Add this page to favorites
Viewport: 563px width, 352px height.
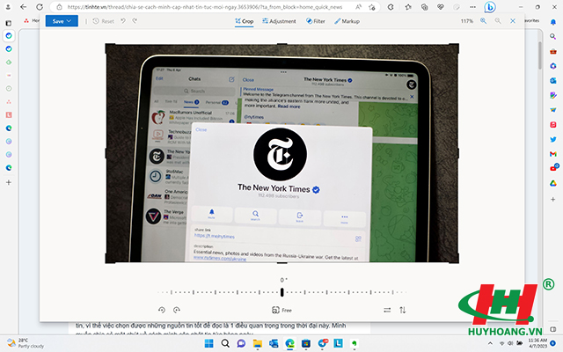pos(372,7)
